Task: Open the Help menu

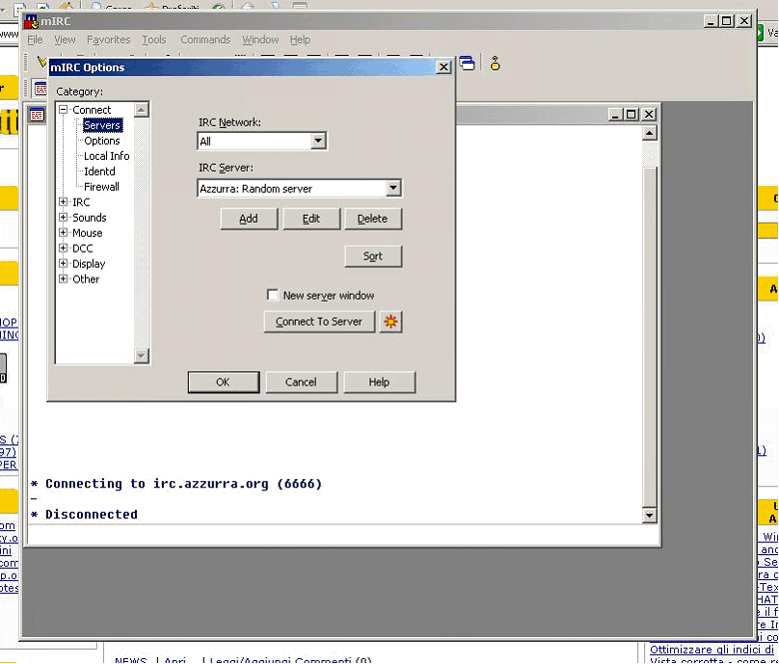Action: point(300,40)
